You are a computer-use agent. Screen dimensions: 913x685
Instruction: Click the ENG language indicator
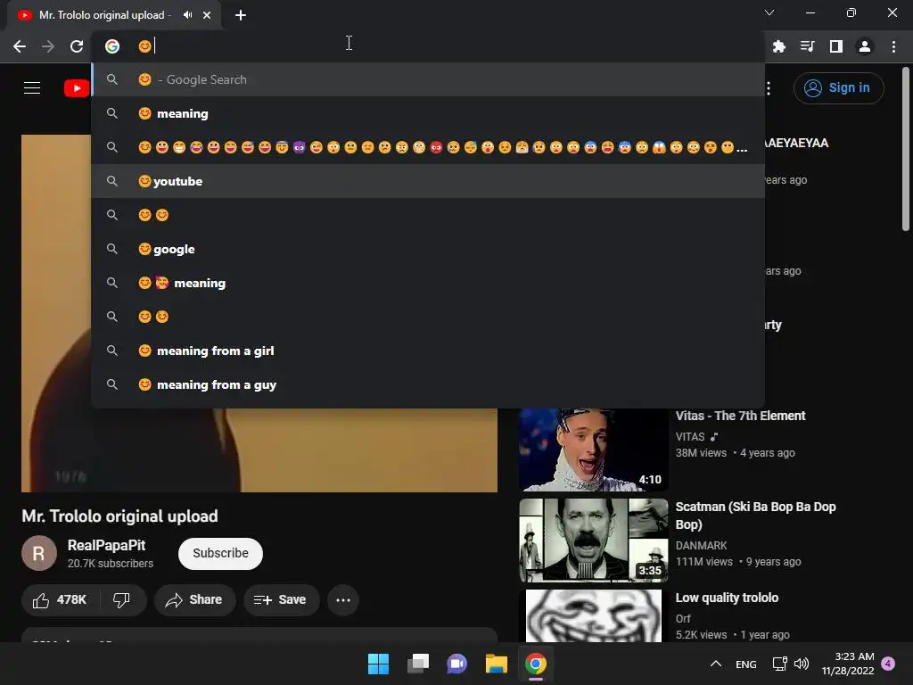746,664
